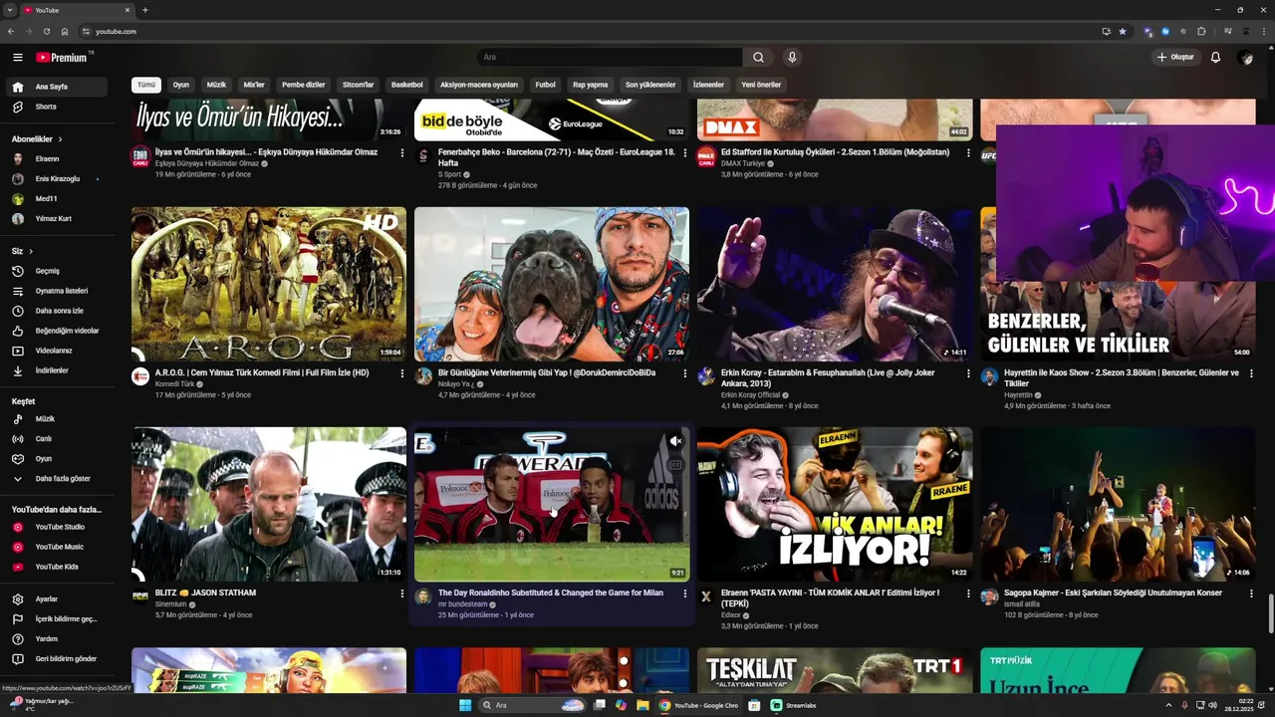
Task: Open İçerik bildirme geçmişi flag item
Action: (57, 619)
